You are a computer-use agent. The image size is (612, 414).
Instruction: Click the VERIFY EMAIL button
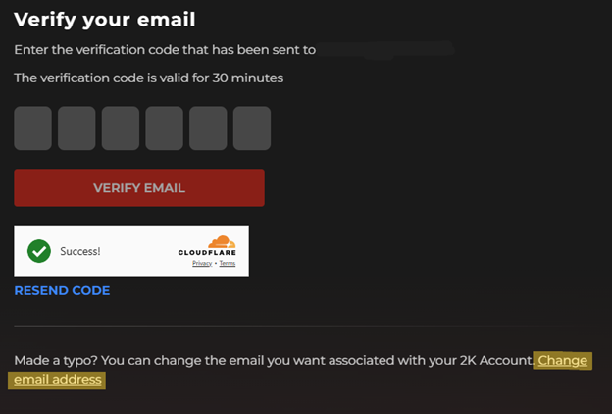point(139,187)
